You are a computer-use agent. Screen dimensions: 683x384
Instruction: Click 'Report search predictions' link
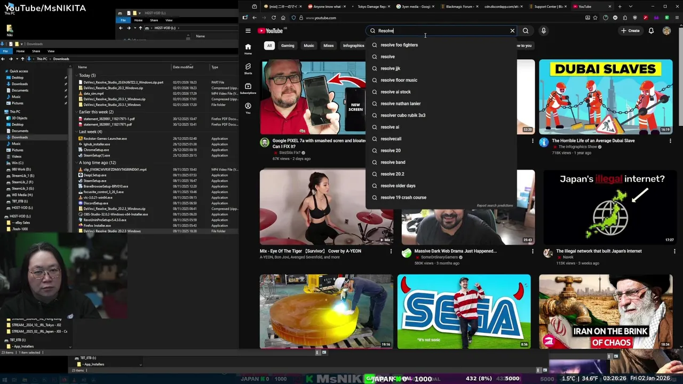coord(495,206)
